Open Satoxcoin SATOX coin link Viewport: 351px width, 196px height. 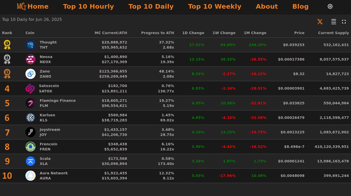pyautogui.click(x=49, y=88)
